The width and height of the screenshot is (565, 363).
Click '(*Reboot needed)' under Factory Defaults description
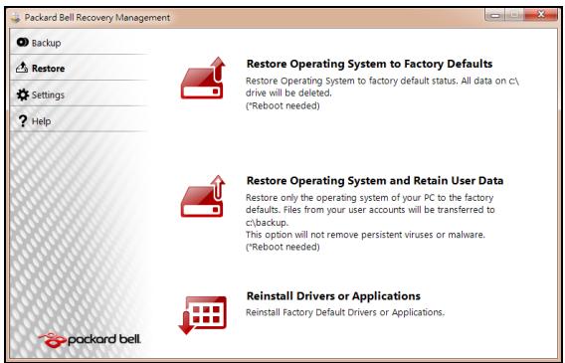point(282,105)
